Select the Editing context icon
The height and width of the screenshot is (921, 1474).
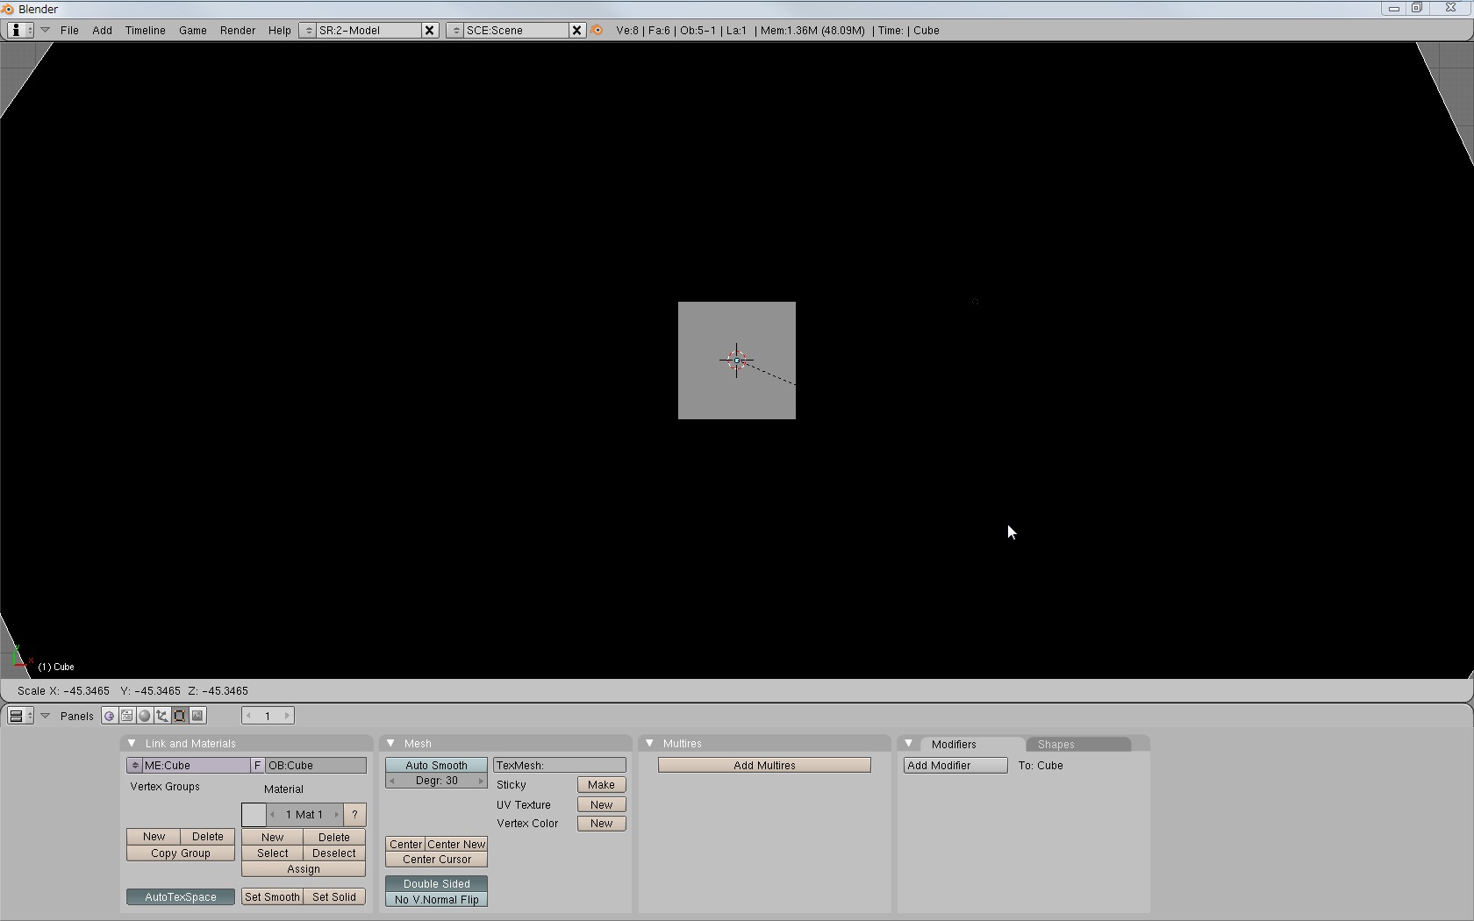pyautogui.click(x=180, y=716)
